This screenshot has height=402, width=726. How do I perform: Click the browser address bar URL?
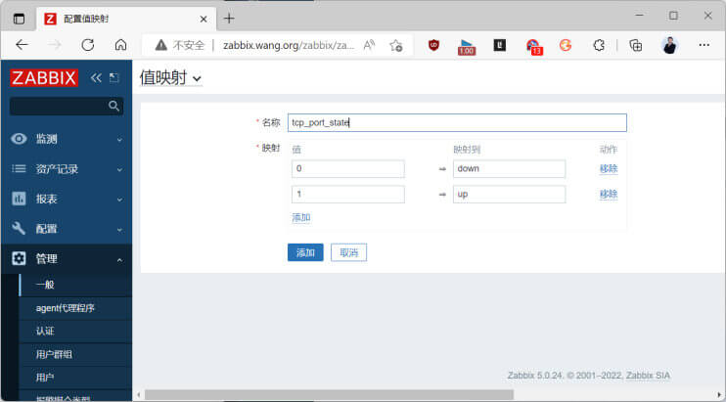point(289,45)
